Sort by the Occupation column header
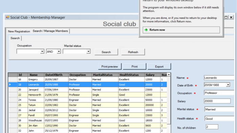 [x=80, y=75]
